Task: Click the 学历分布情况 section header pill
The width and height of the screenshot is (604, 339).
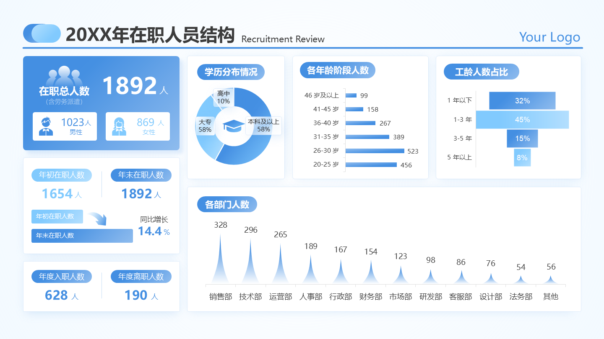Action: 231,72
